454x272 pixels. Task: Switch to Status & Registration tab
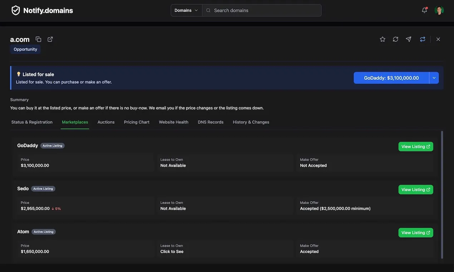pyautogui.click(x=32, y=122)
